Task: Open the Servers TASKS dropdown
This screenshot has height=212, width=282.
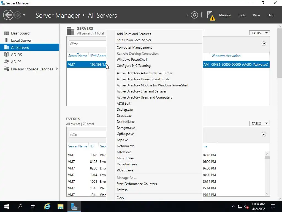Action: point(259,33)
